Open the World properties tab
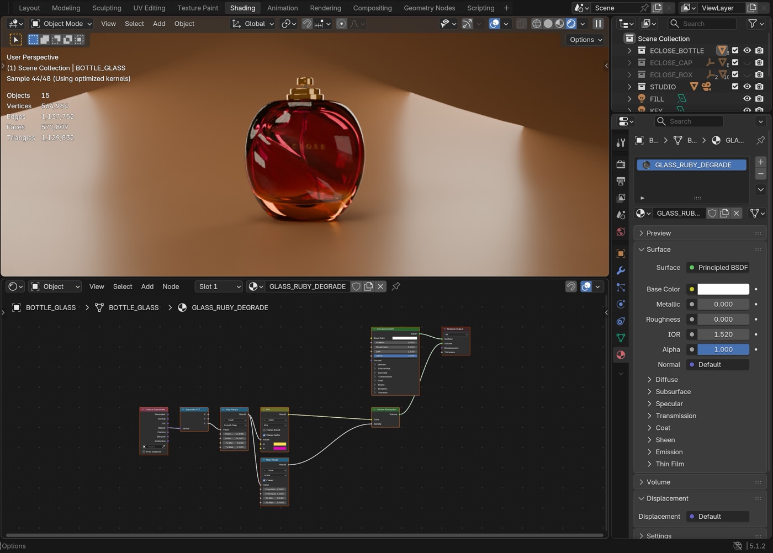 tap(621, 232)
